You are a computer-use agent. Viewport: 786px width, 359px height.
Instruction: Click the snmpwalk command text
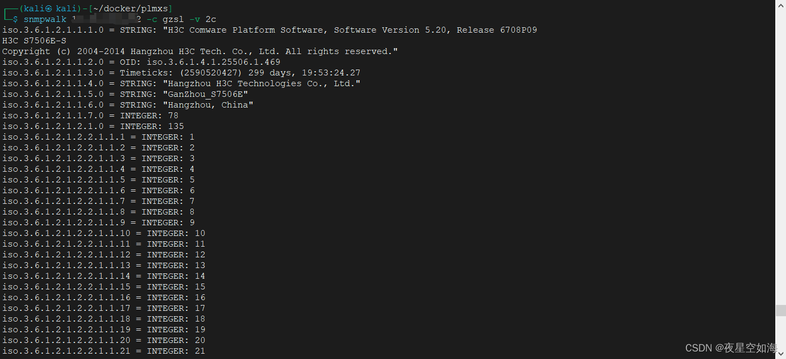[45, 19]
